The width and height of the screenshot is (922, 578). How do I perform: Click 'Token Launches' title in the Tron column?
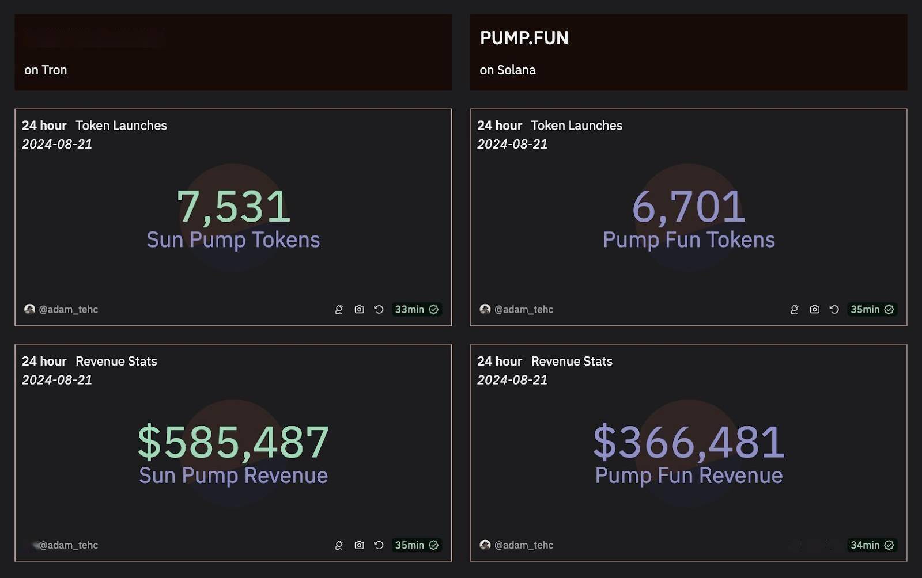click(x=121, y=126)
